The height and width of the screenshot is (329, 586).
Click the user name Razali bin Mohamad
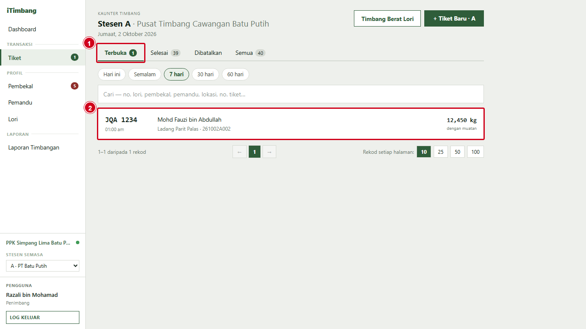pos(32,295)
